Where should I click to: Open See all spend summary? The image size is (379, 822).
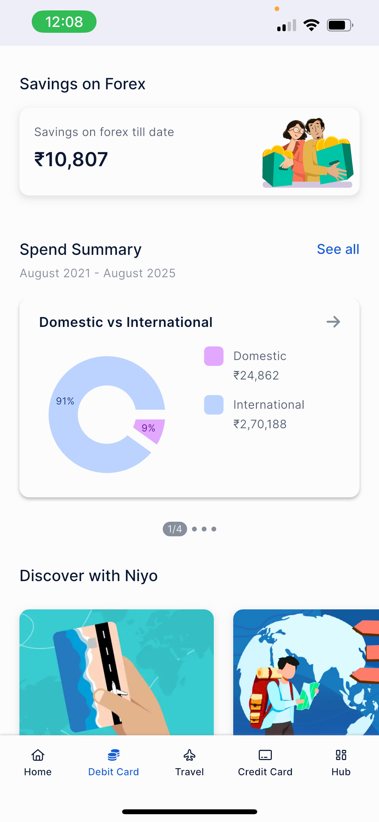[x=338, y=249]
